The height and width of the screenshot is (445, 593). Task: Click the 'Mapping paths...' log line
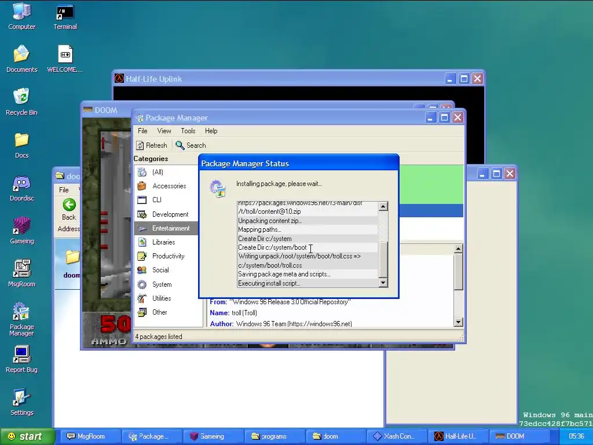[308, 229]
